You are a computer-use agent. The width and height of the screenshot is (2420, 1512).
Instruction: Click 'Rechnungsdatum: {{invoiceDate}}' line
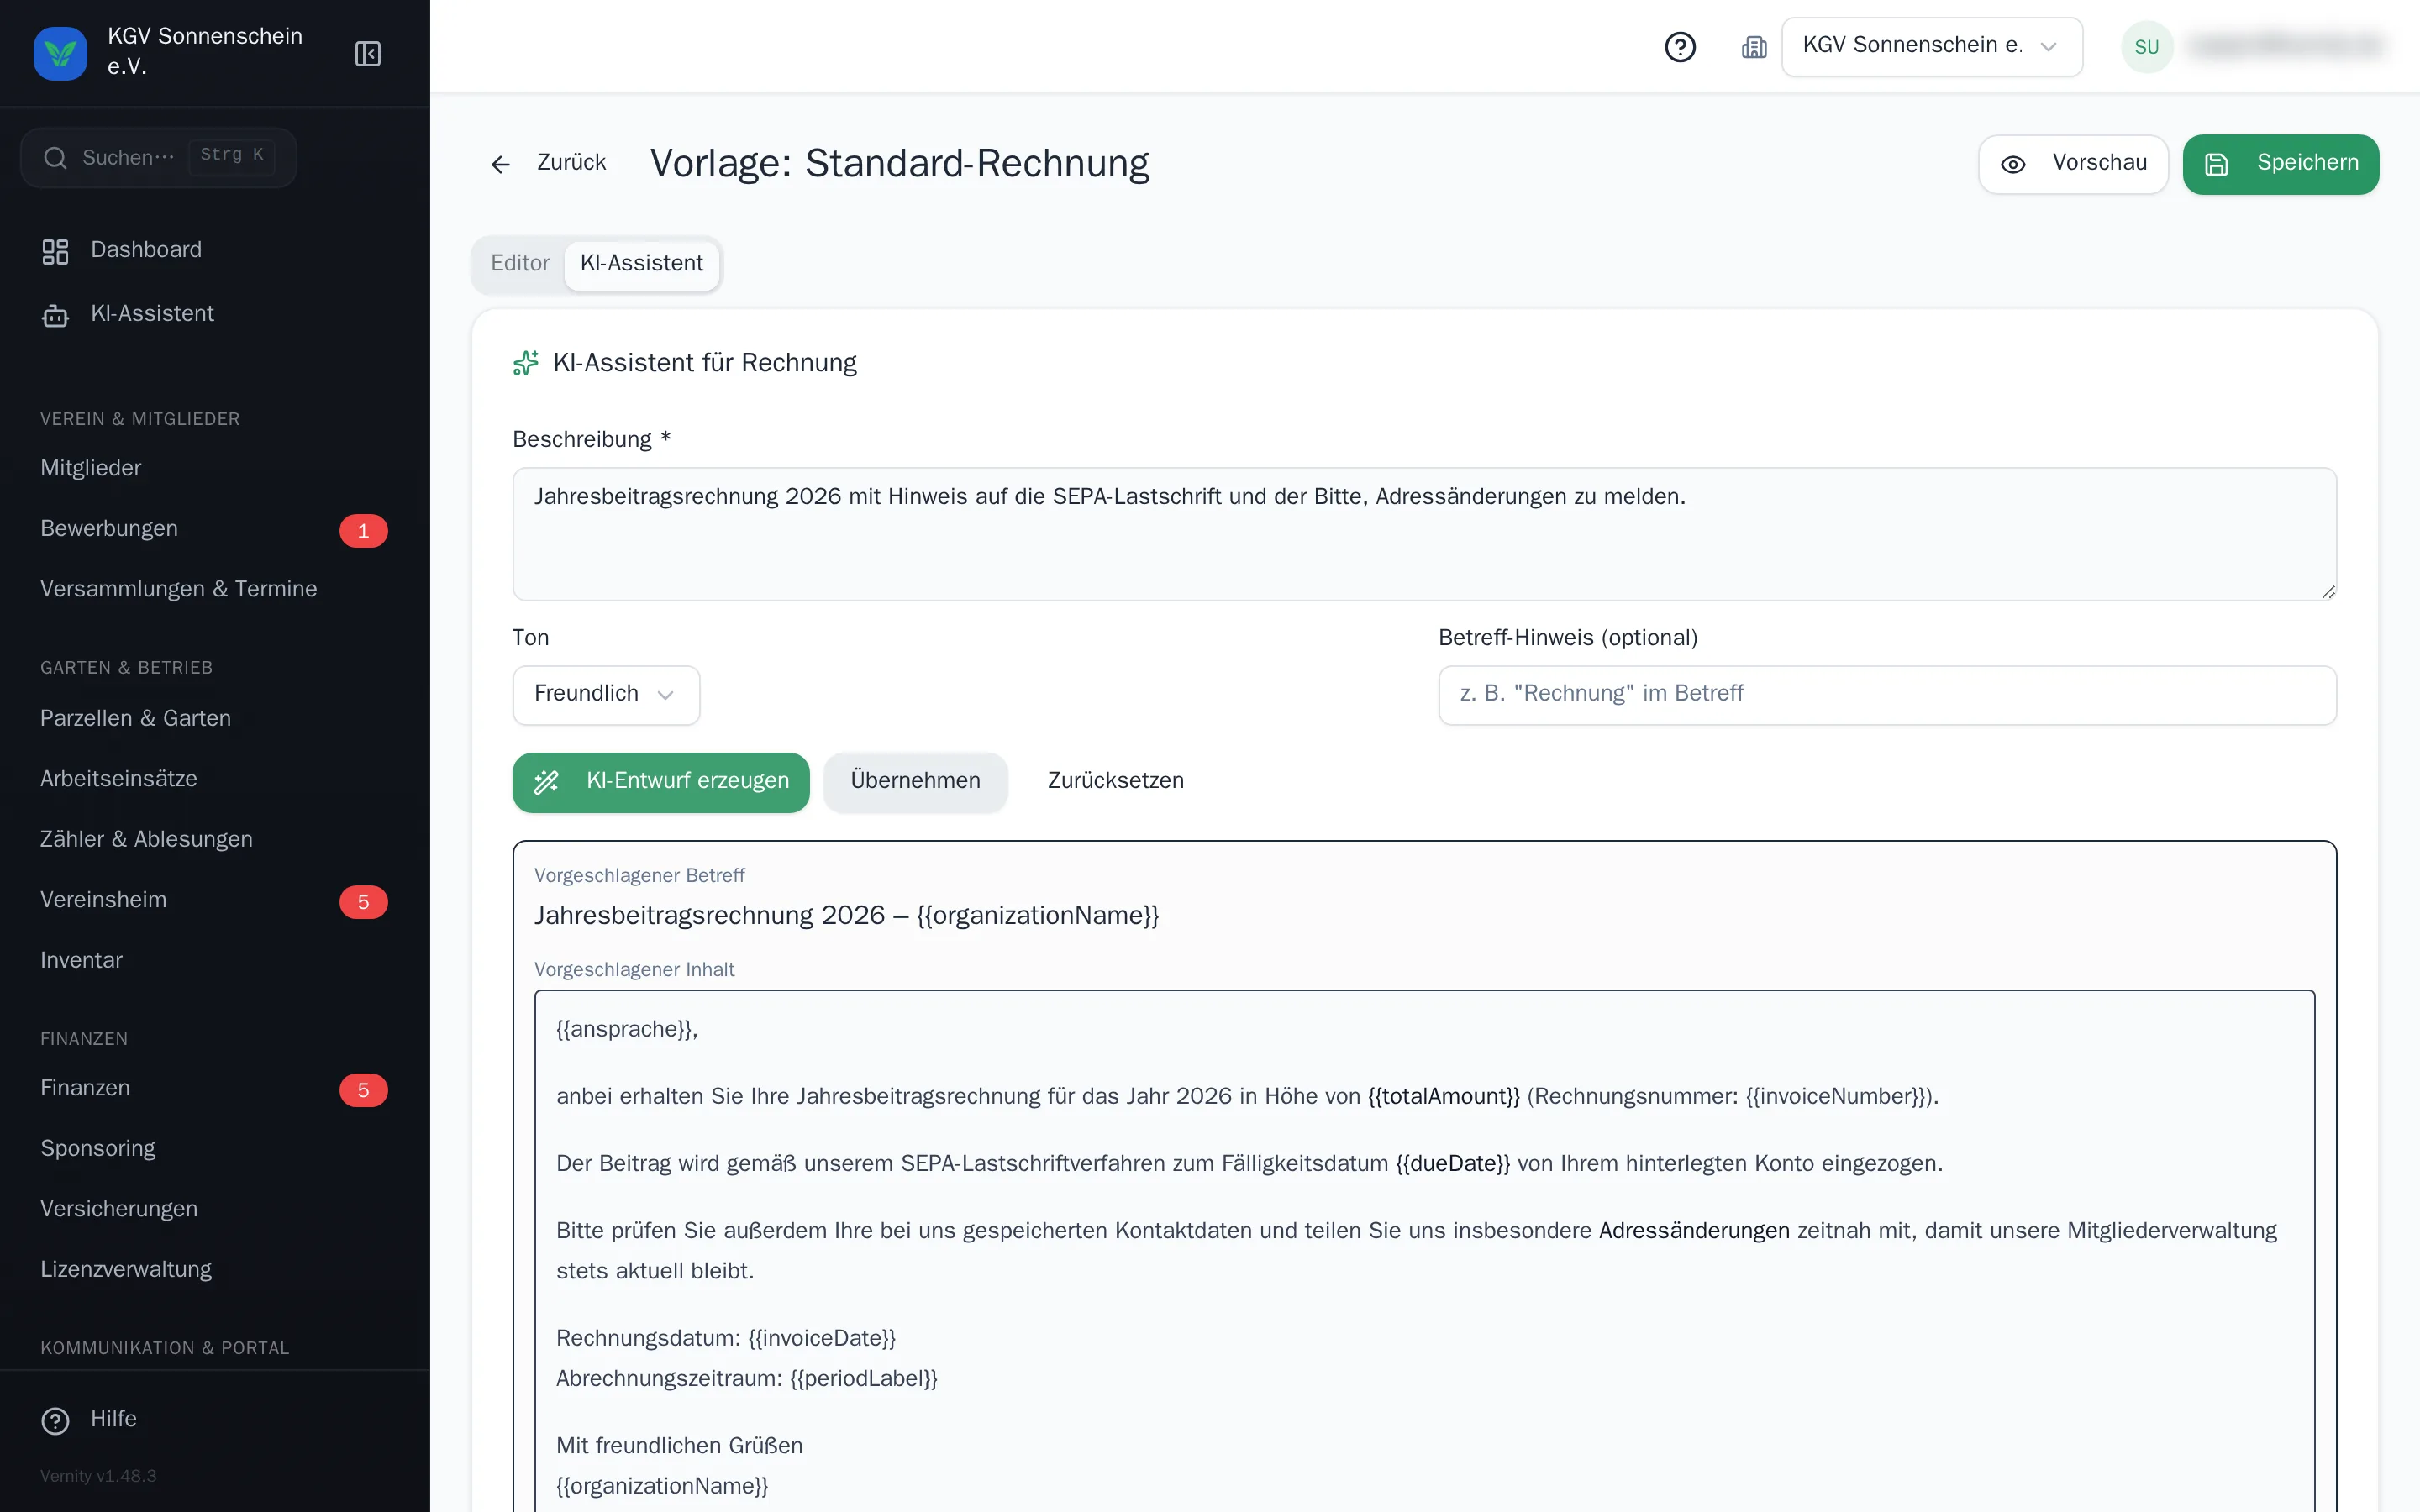(x=726, y=1339)
